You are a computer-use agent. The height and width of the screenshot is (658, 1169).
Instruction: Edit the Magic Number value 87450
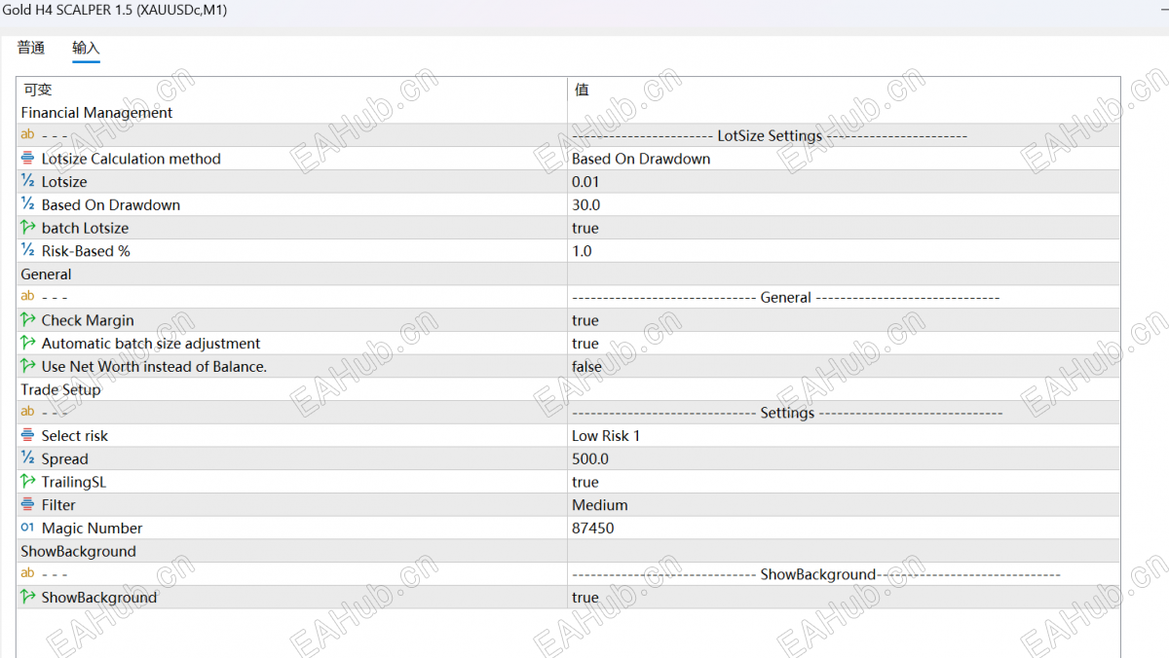844,528
